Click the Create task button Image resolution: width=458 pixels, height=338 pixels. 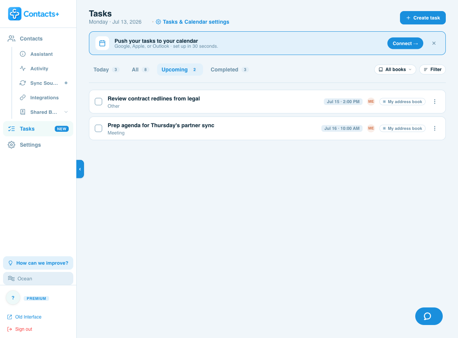point(423,18)
